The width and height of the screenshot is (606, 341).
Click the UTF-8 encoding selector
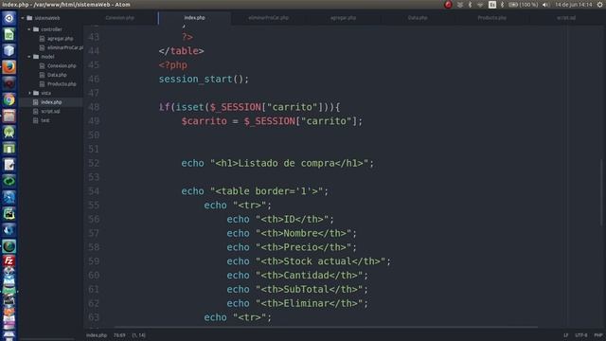[580, 335]
